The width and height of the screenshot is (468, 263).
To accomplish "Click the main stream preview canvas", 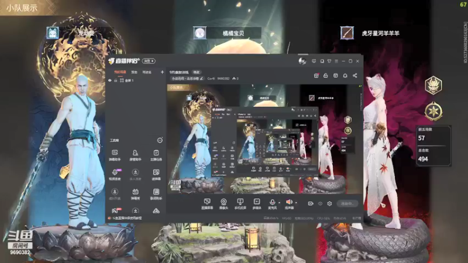I will coord(264,139).
